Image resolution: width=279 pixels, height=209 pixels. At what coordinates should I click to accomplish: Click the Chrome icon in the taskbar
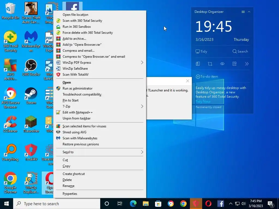183,204
